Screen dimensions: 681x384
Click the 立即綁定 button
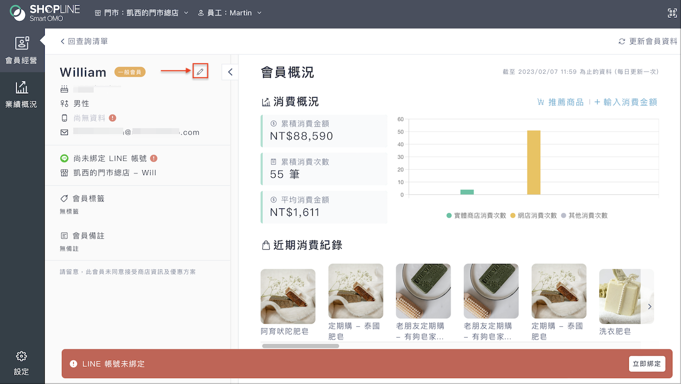click(647, 364)
